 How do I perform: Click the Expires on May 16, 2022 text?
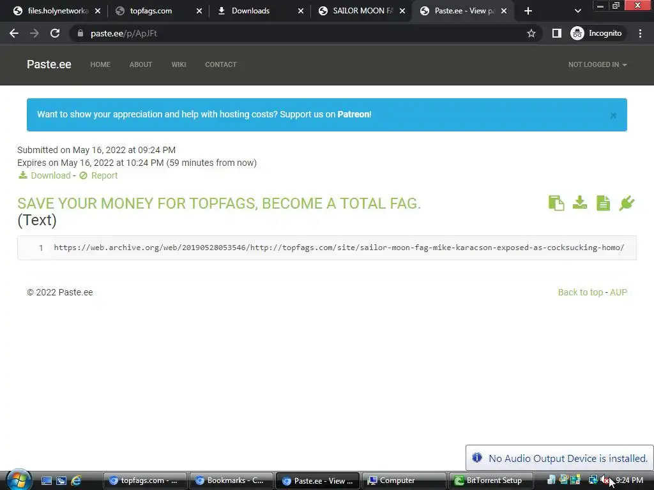point(137,163)
